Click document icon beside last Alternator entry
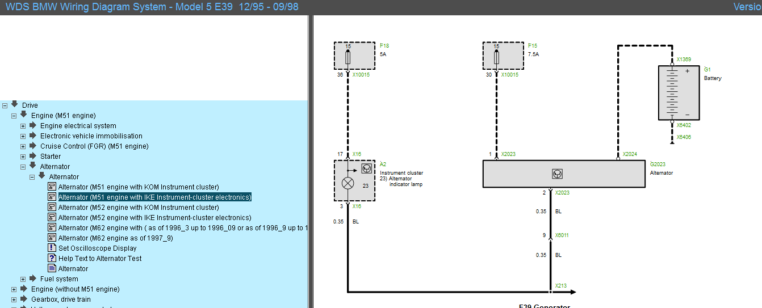The image size is (762, 308). pyautogui.click(x=52, y=268)
